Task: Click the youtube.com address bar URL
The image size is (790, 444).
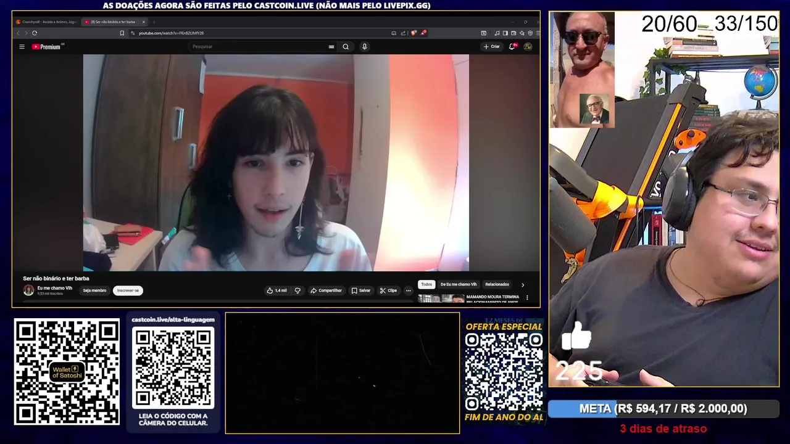Action: click(171, 33)
